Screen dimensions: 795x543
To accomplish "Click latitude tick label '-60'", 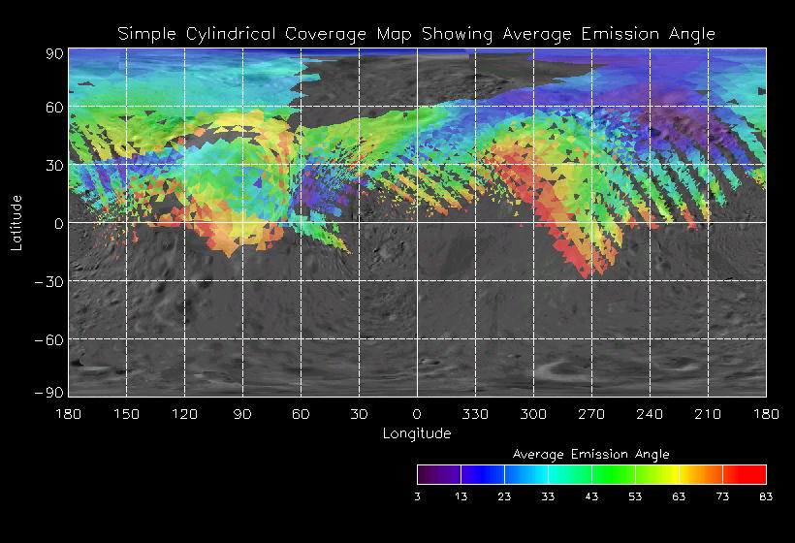I will tap(49, 339).
